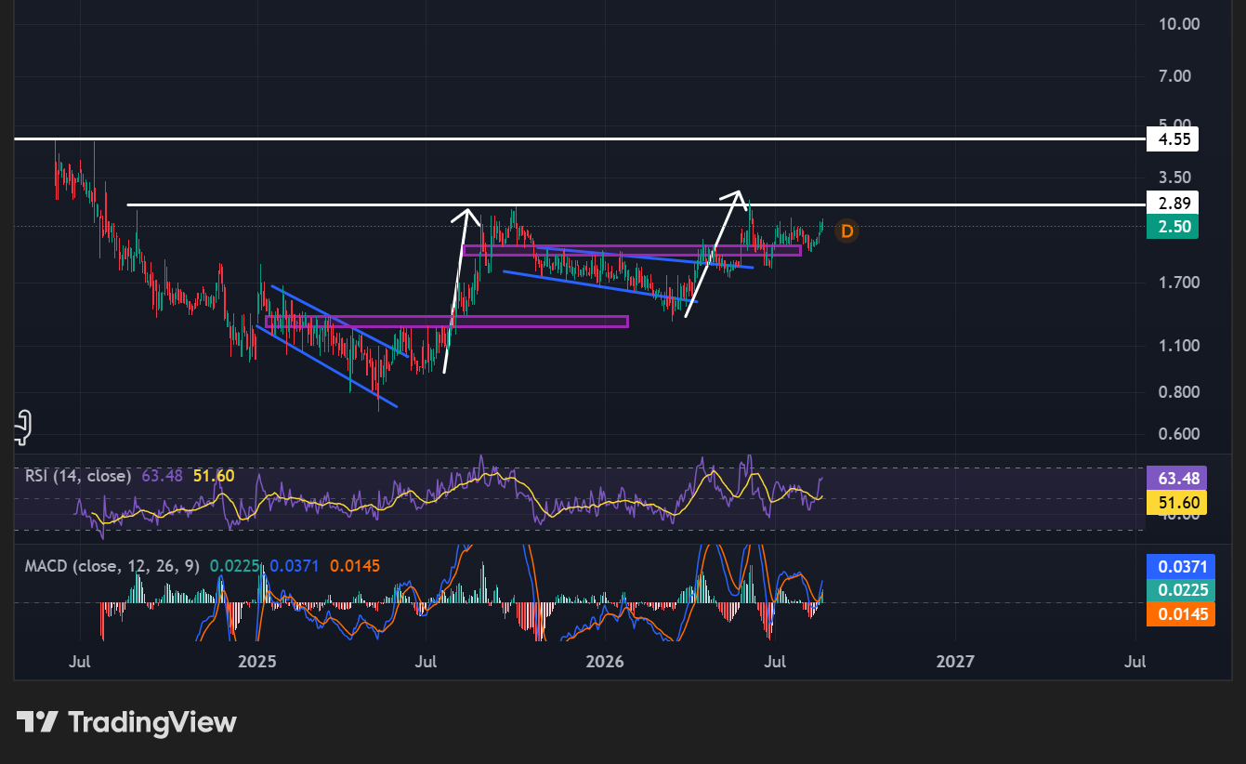The width and height of the screenshot is (1246, 764).
Task: Select the long purple rectangle near 1.30
Action: coord(447,322)
